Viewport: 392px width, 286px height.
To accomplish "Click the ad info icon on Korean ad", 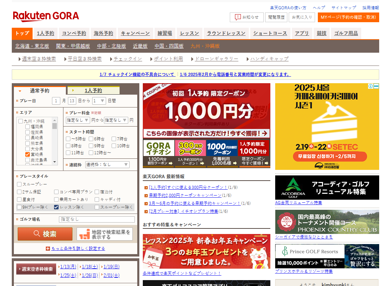I will pyautogui.click(x=371, y=86).
